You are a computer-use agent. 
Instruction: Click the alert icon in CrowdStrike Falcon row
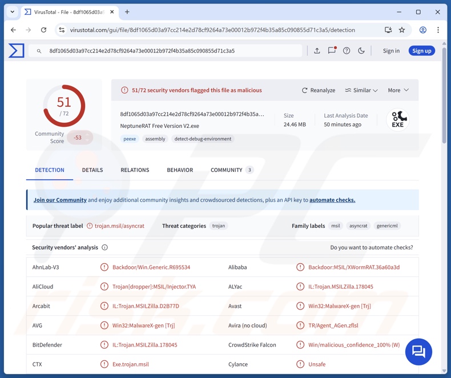tap(300, 345)
